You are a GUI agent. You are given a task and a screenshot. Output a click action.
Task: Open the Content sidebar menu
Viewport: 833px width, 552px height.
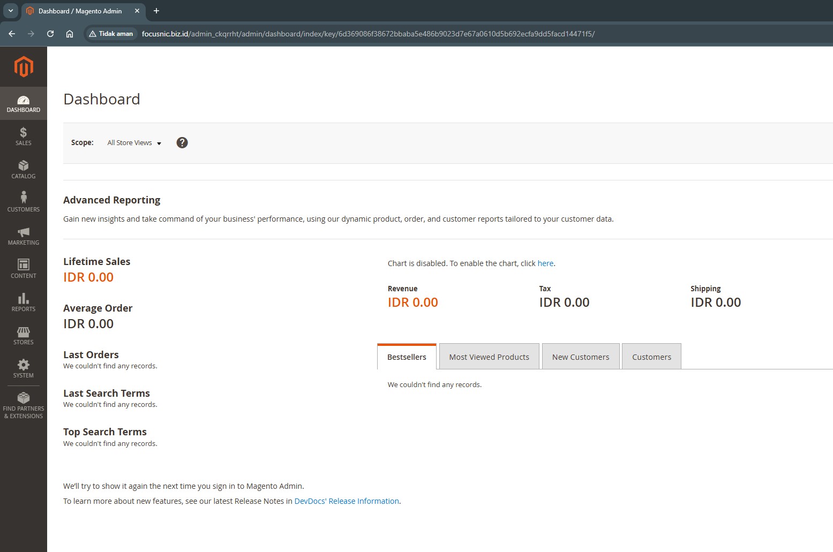(24, 269)
